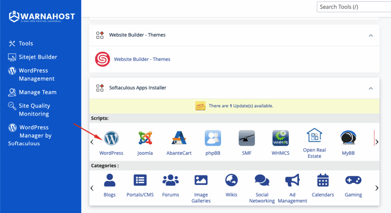The image size is (391, 213).
Task: Click the Social Networking text label
Action: [x=262, y=198]
